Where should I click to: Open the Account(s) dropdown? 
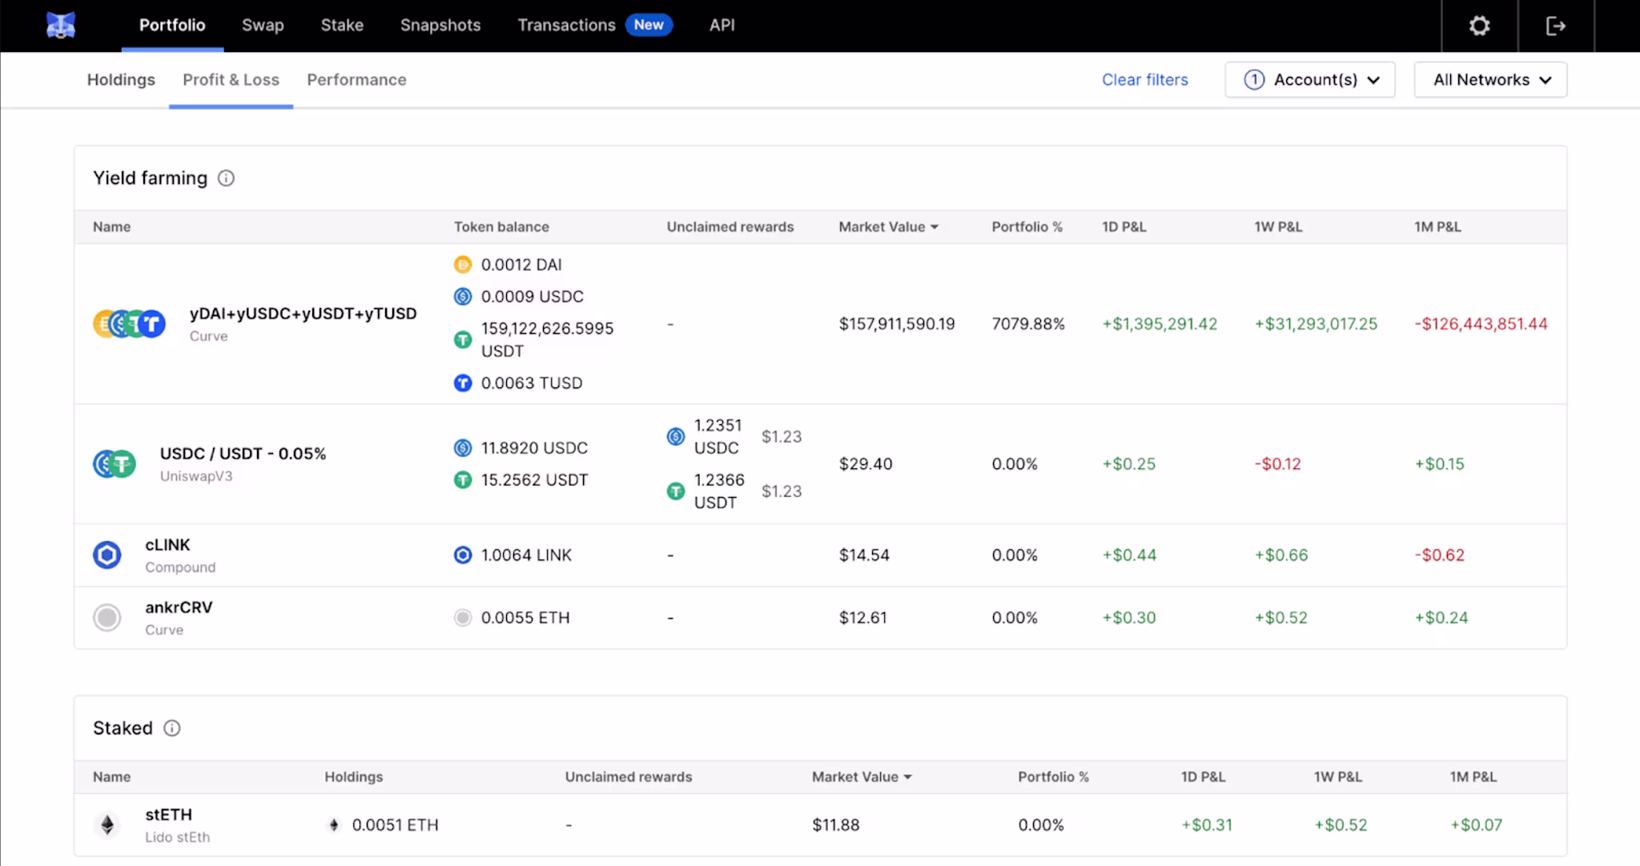click(1310, 80)
